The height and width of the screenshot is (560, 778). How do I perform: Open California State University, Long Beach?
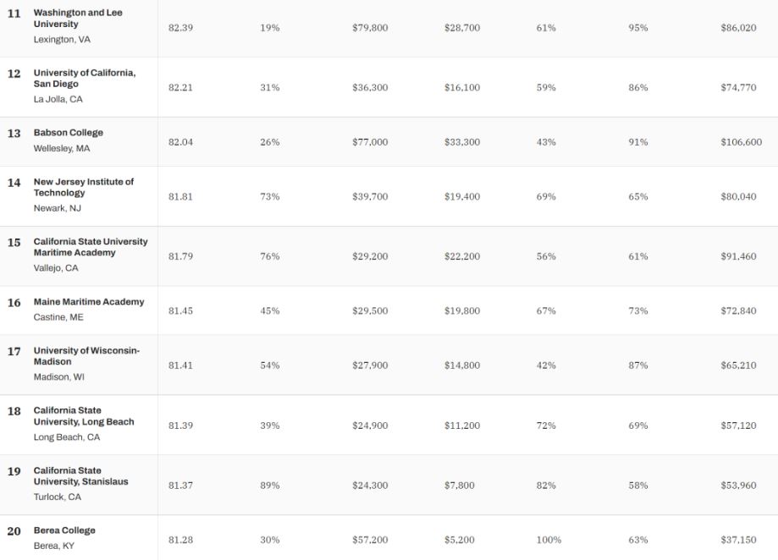coord(84,416)
